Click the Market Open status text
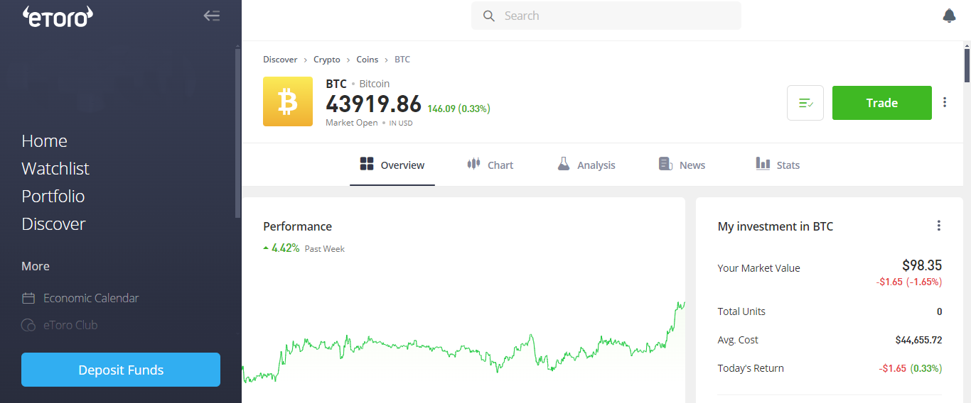 [x=352, y=123]
